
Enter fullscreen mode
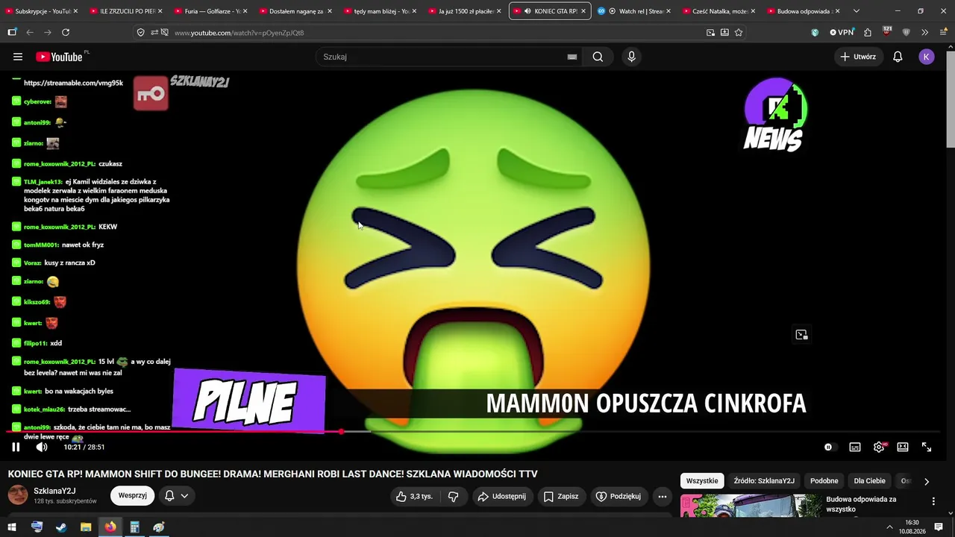point(927,447)
